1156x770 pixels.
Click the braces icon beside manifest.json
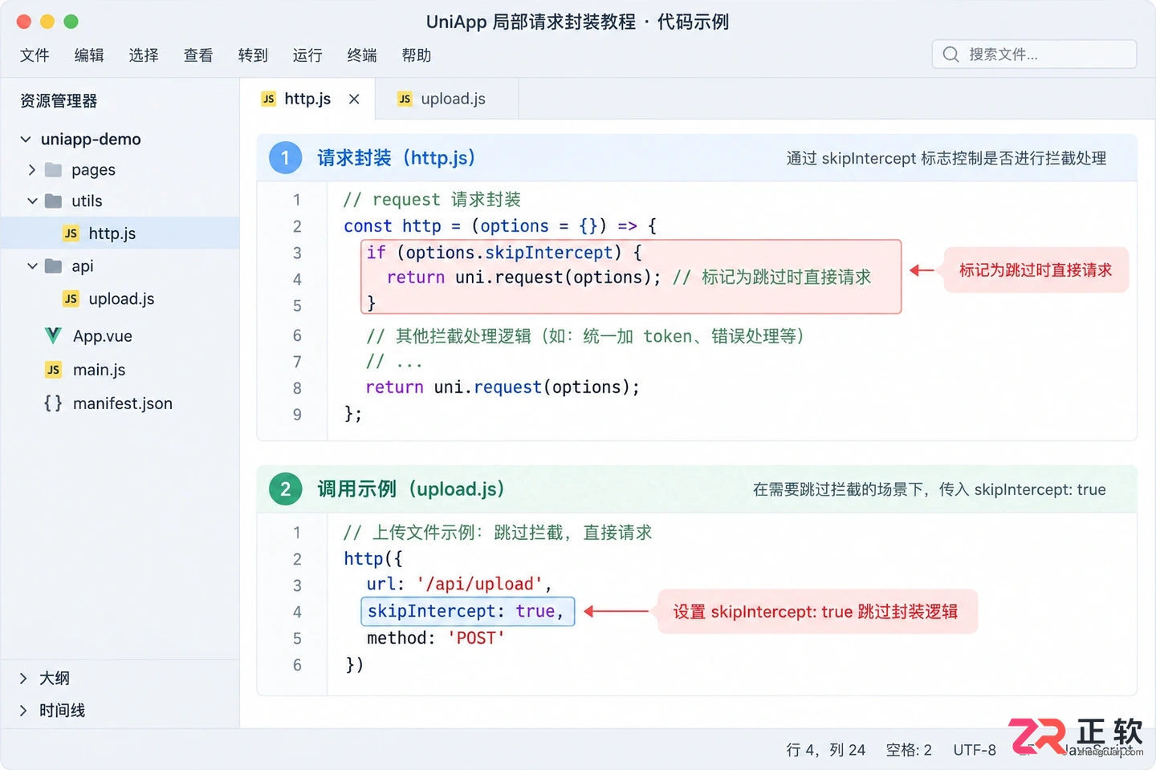(x=53, y=403)
